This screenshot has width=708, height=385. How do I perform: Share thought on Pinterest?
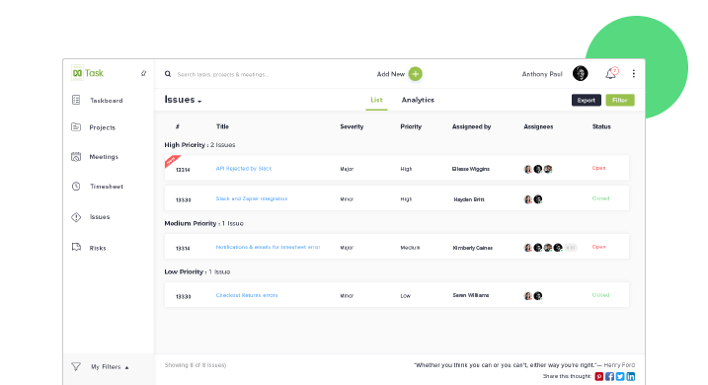[x=599, y=376]
